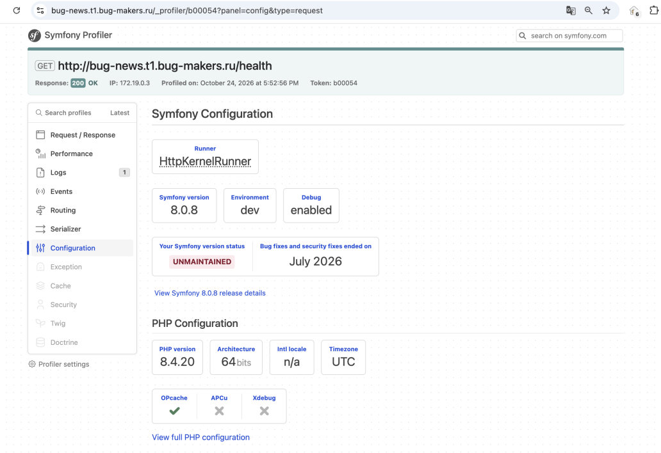Click the Cache layers icon
Image resolution: width=661 pixels, height=453 pixels.
click(40, 286)
